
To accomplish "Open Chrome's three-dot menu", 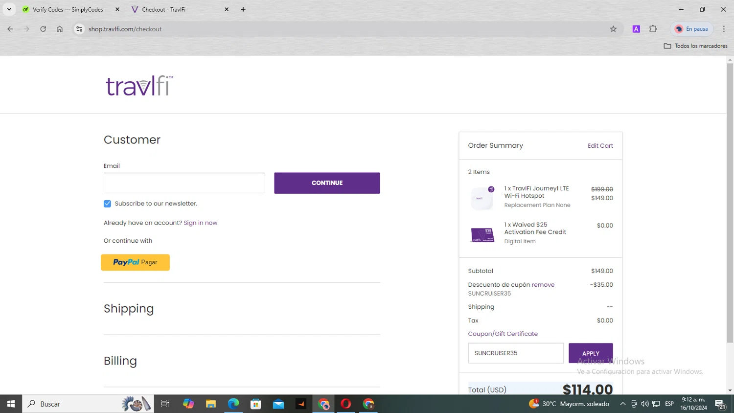I will (724, 29).
